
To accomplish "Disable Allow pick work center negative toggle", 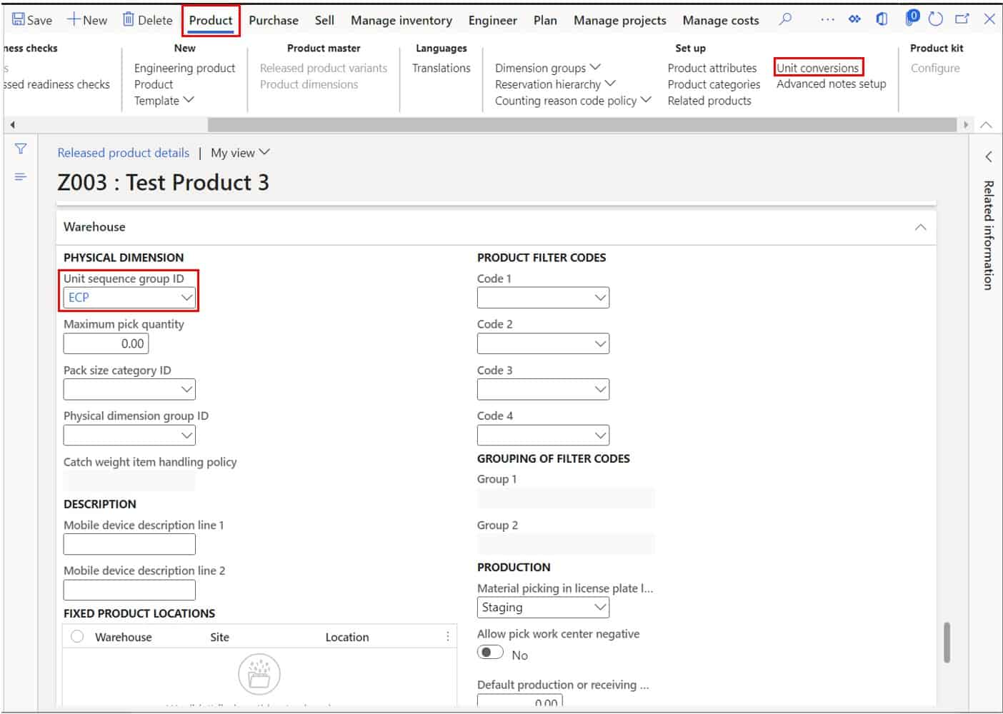I will [490, 651].
